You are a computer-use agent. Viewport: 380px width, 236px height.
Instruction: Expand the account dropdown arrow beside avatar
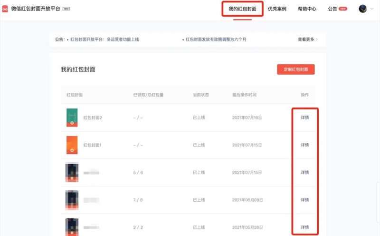pos(372,9)
